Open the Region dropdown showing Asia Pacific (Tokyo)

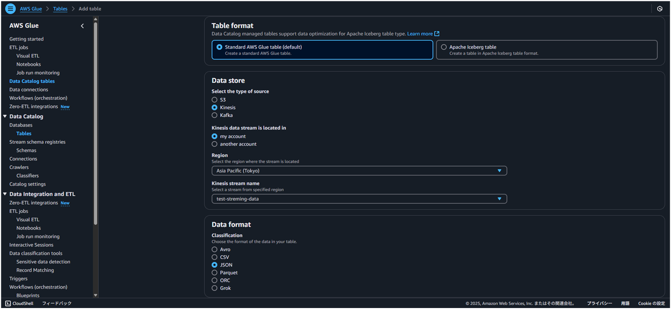click(359, 171)
